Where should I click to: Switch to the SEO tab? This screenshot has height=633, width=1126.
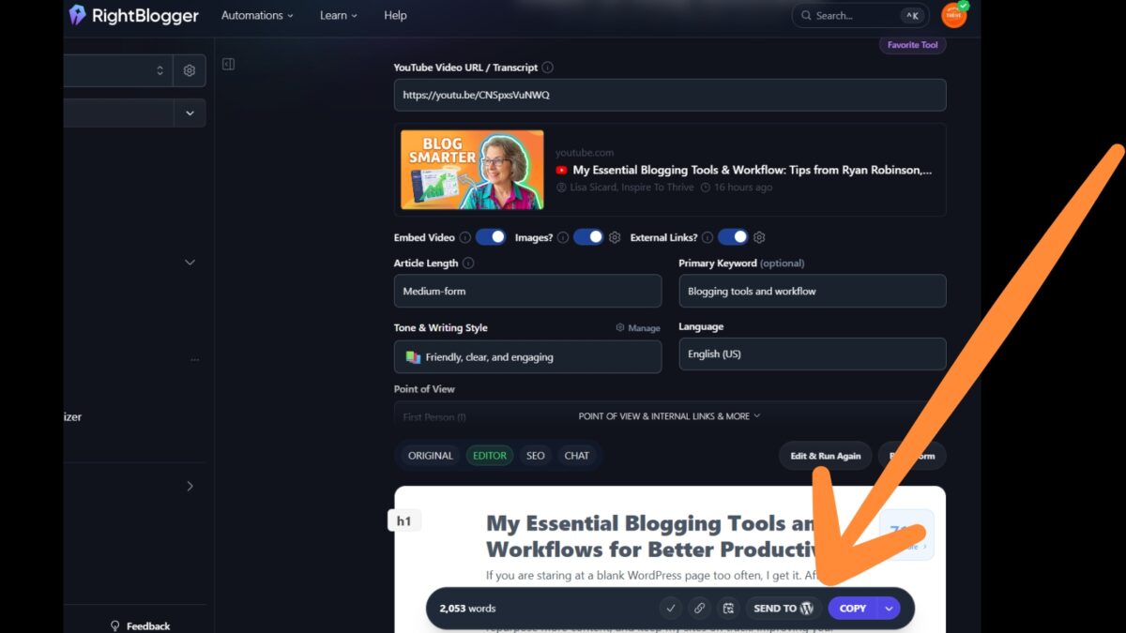(x=535, y=456)
